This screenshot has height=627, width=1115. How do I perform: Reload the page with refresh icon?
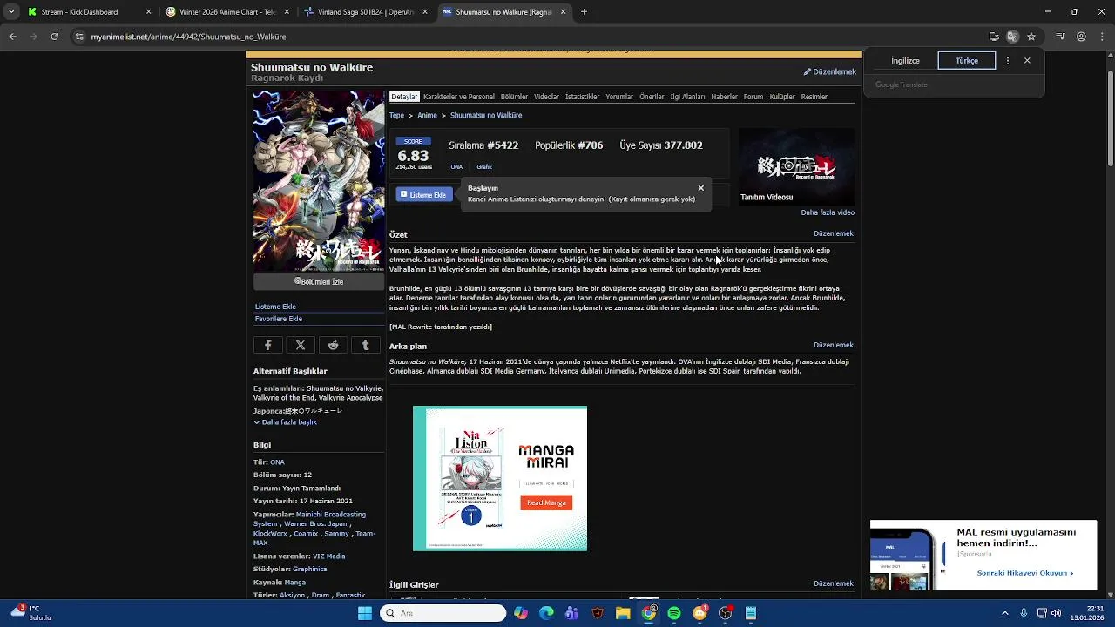54,37
